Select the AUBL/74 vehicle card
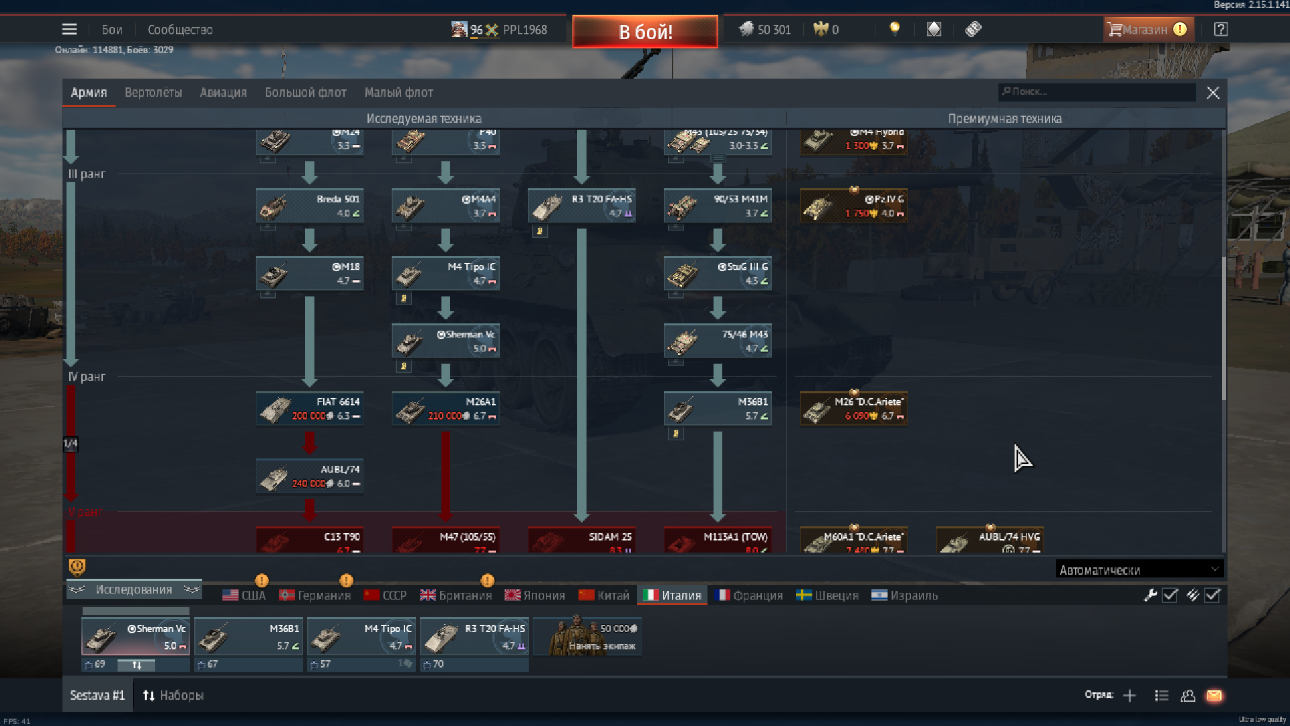Viewport: 1290px width, 726px height. [310, 477]
